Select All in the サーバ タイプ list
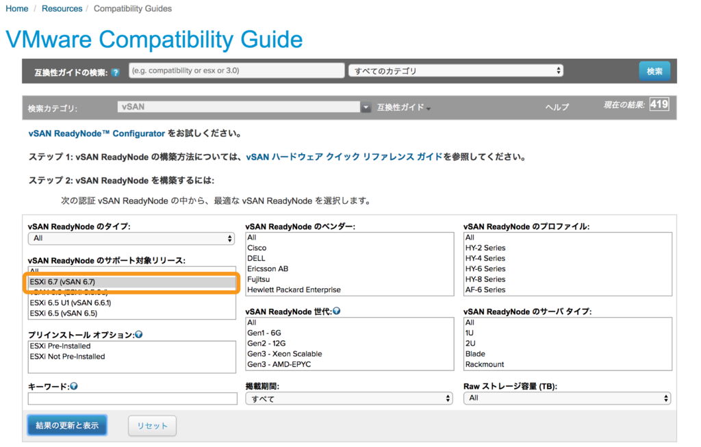This screenshot has height=447, width=701. tap(568, 322)
